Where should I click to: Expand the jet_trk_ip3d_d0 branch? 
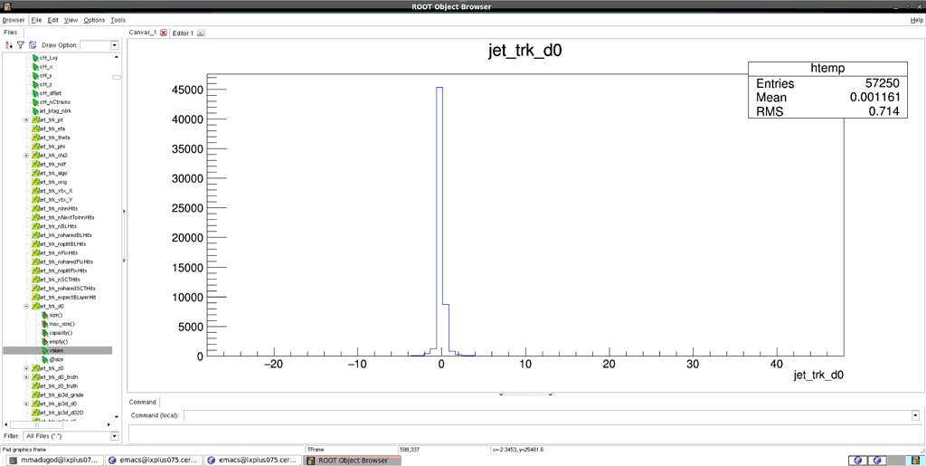point(26,404)
